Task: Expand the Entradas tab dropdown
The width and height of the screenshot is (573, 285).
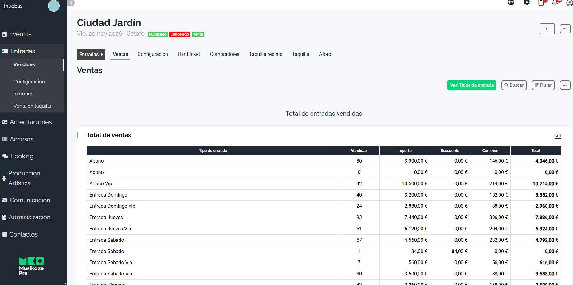Action: point(91,54)
